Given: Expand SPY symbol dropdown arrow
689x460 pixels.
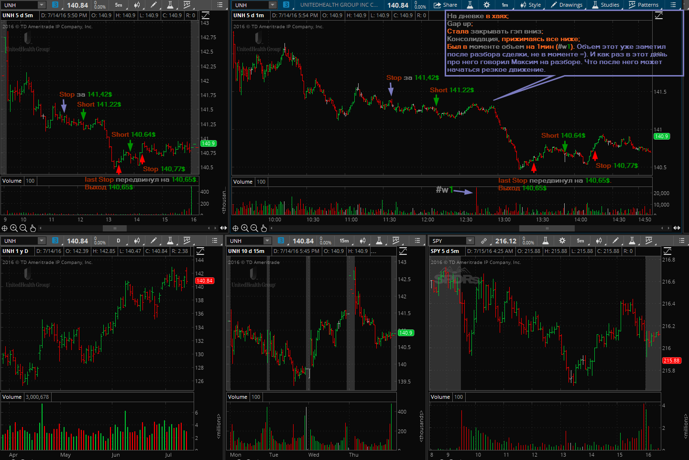Looking at the screenshot, I should (470, 241).
